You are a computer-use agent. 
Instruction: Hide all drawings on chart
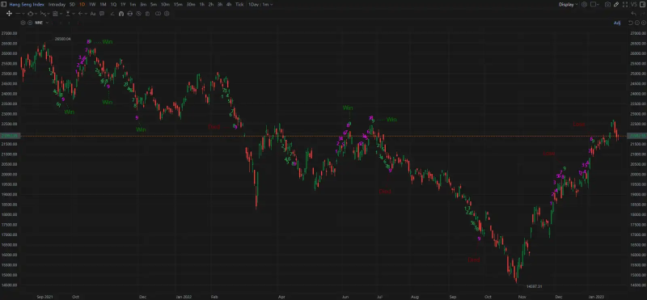click(x=138, y=14)
